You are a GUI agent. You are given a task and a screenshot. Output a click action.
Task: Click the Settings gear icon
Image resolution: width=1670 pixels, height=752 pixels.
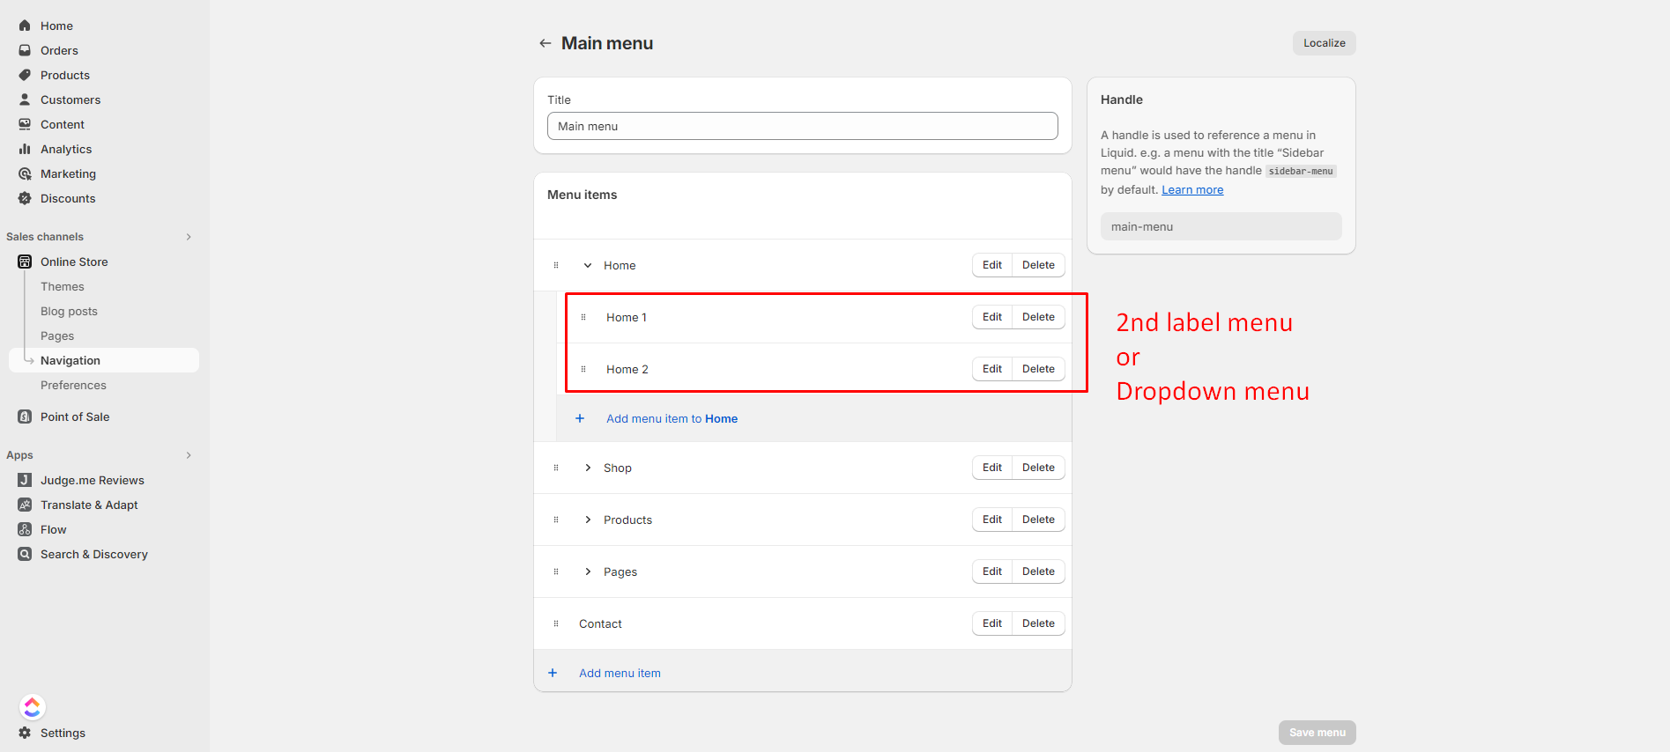pyautogui.click(x=25, y=733)
